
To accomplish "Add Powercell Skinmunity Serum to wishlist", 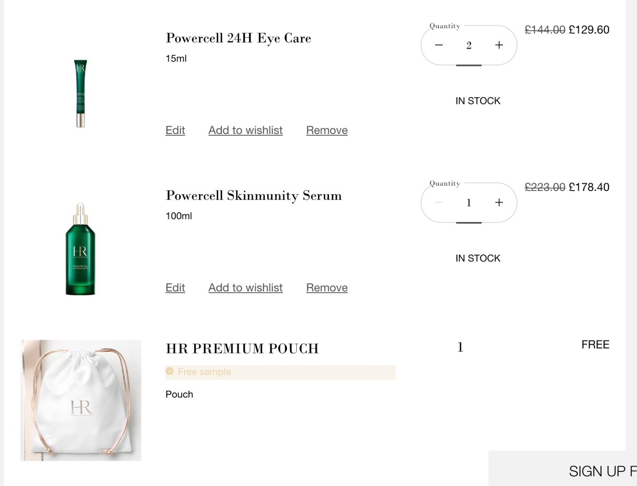I will pos(246,288).
